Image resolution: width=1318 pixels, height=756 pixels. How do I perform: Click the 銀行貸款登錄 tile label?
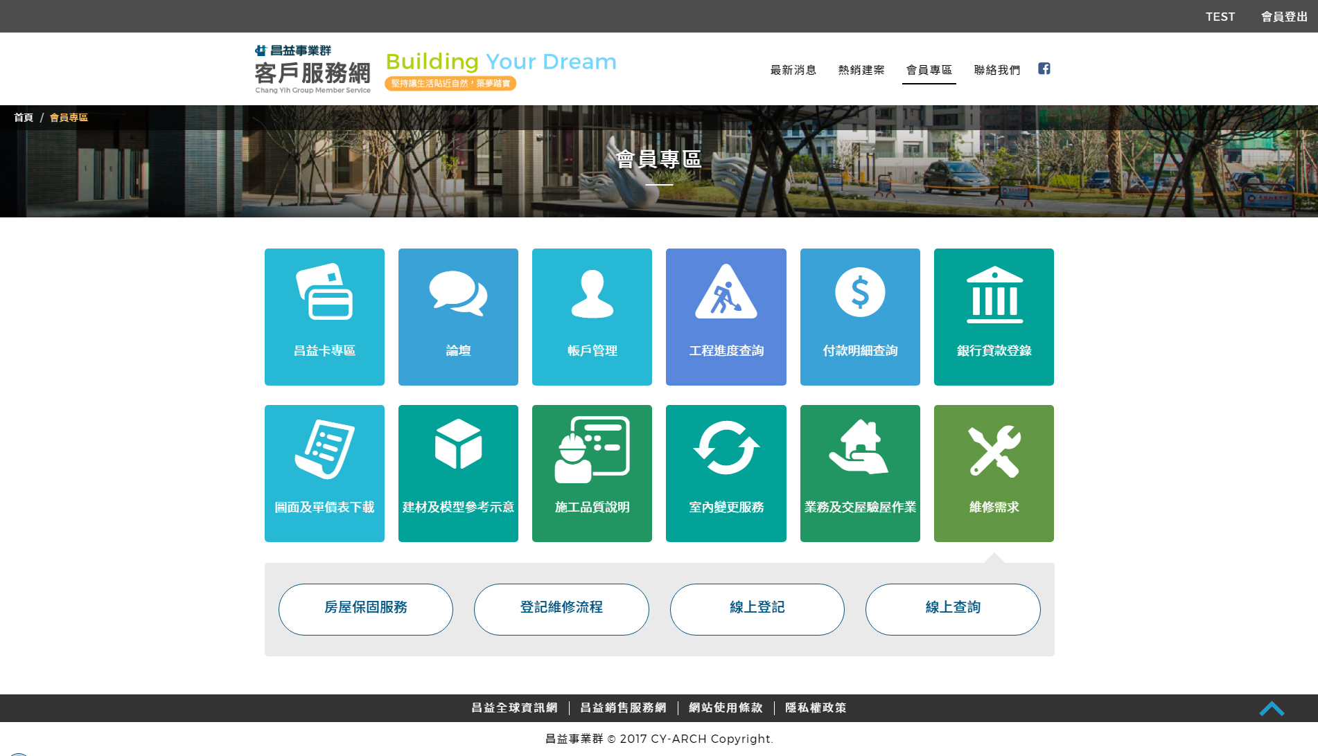click(994, 351)
